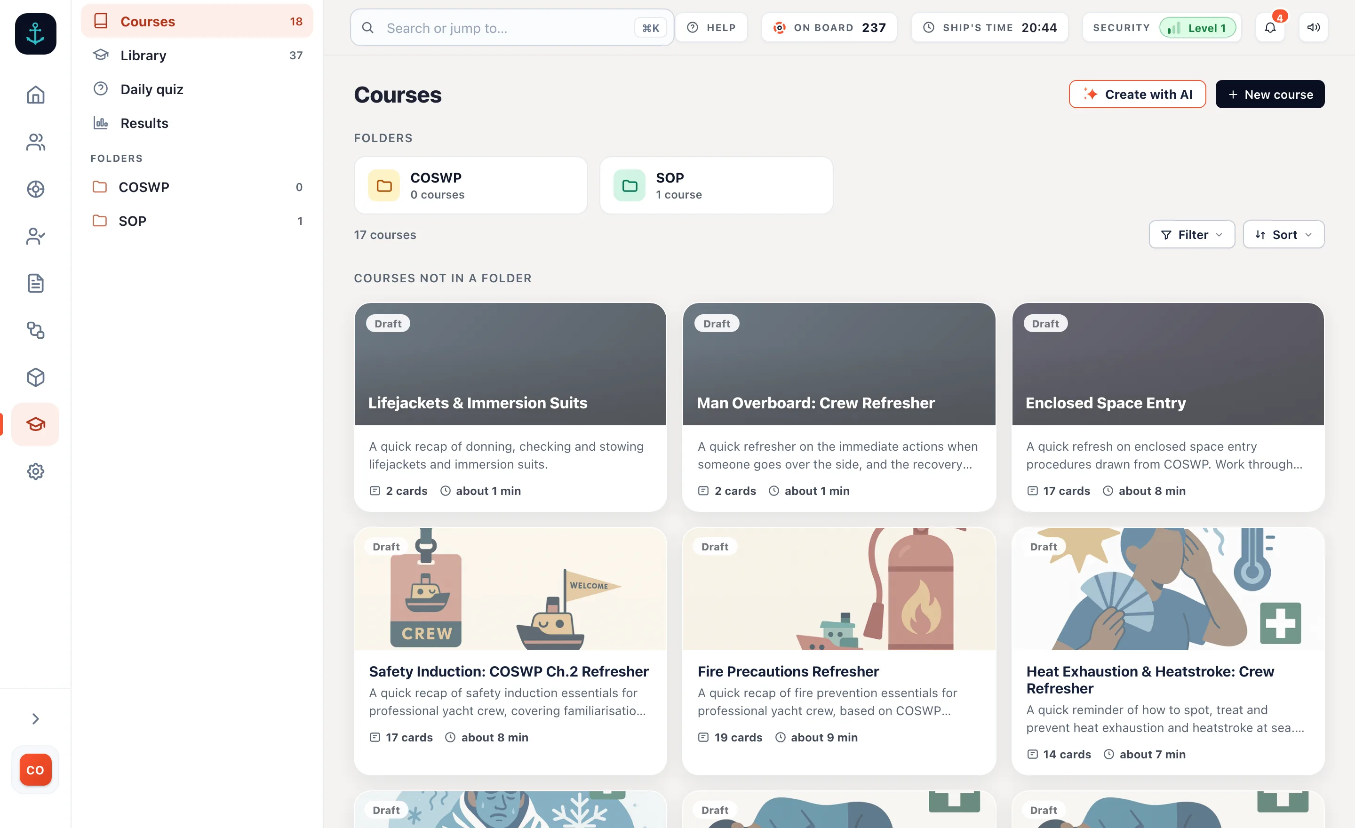Click the anchor app logo

[35, 33]
